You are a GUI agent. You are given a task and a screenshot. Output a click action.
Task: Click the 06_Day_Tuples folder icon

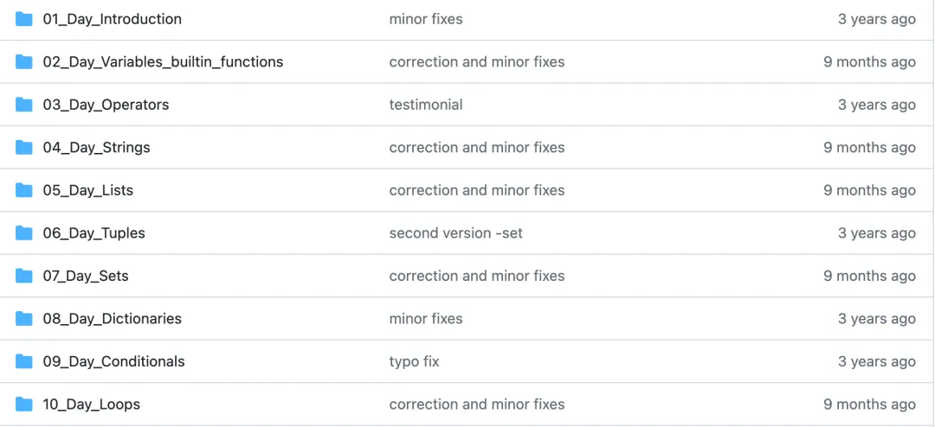(x=24, y=233)
